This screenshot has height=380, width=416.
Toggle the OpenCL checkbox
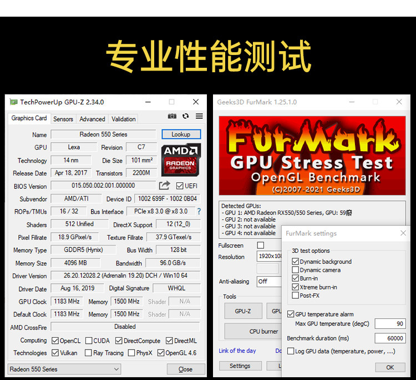pos(55,341)
